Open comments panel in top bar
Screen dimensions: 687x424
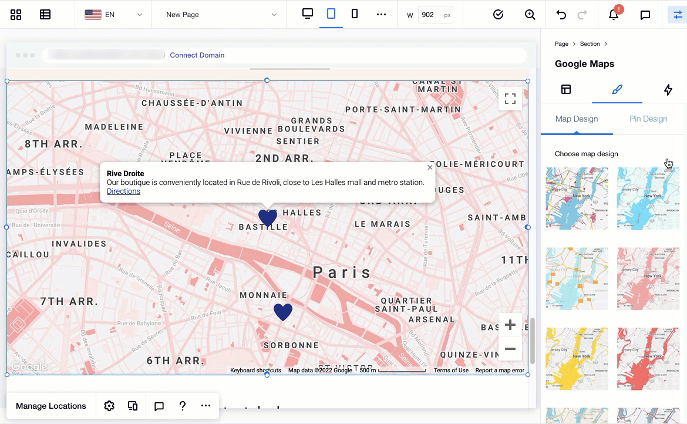[645, 15]
